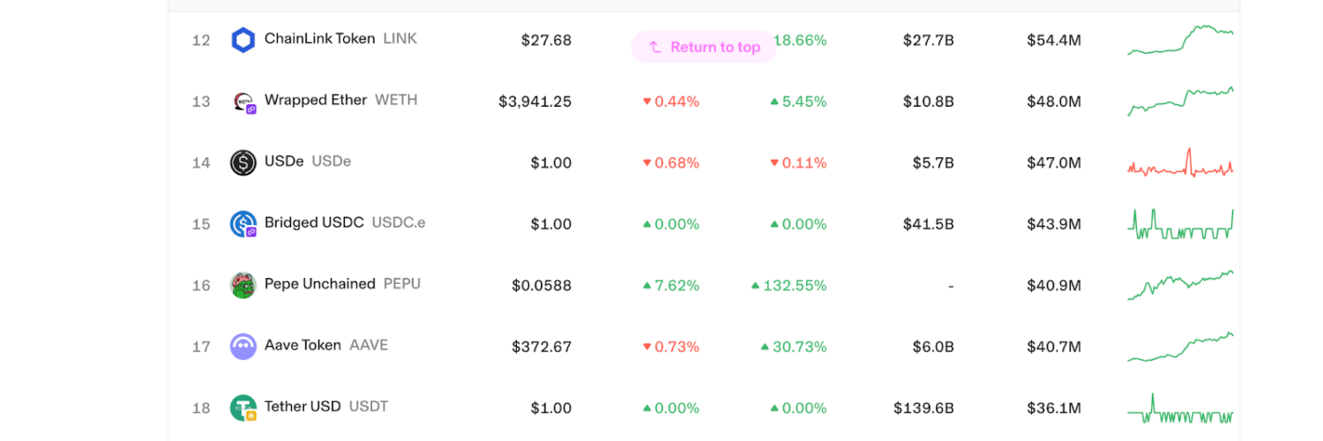1323x441 pixels.
Task: Open the Bridged USDC sparkline chart
Action: (x=1180, y=225)
